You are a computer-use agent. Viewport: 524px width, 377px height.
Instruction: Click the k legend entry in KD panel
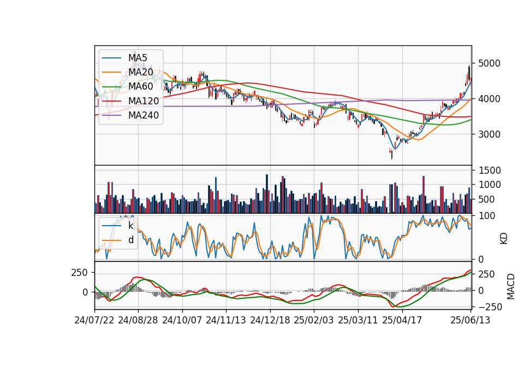[x=130, y=226]
